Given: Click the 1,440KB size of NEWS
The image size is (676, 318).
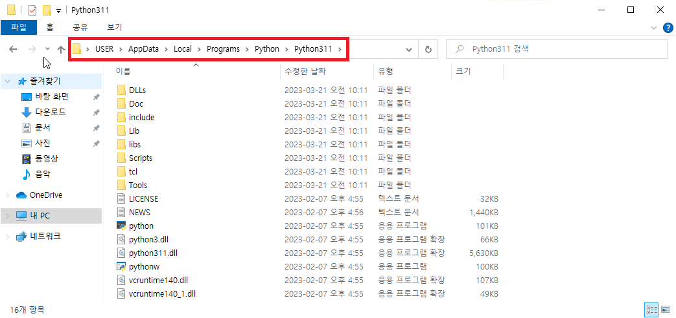Looking at the screenshot, I should (484, 212).
